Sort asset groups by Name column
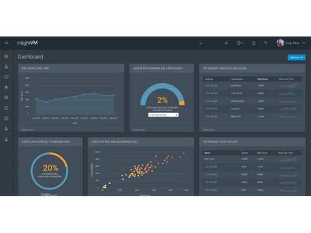 coord(207,153)
